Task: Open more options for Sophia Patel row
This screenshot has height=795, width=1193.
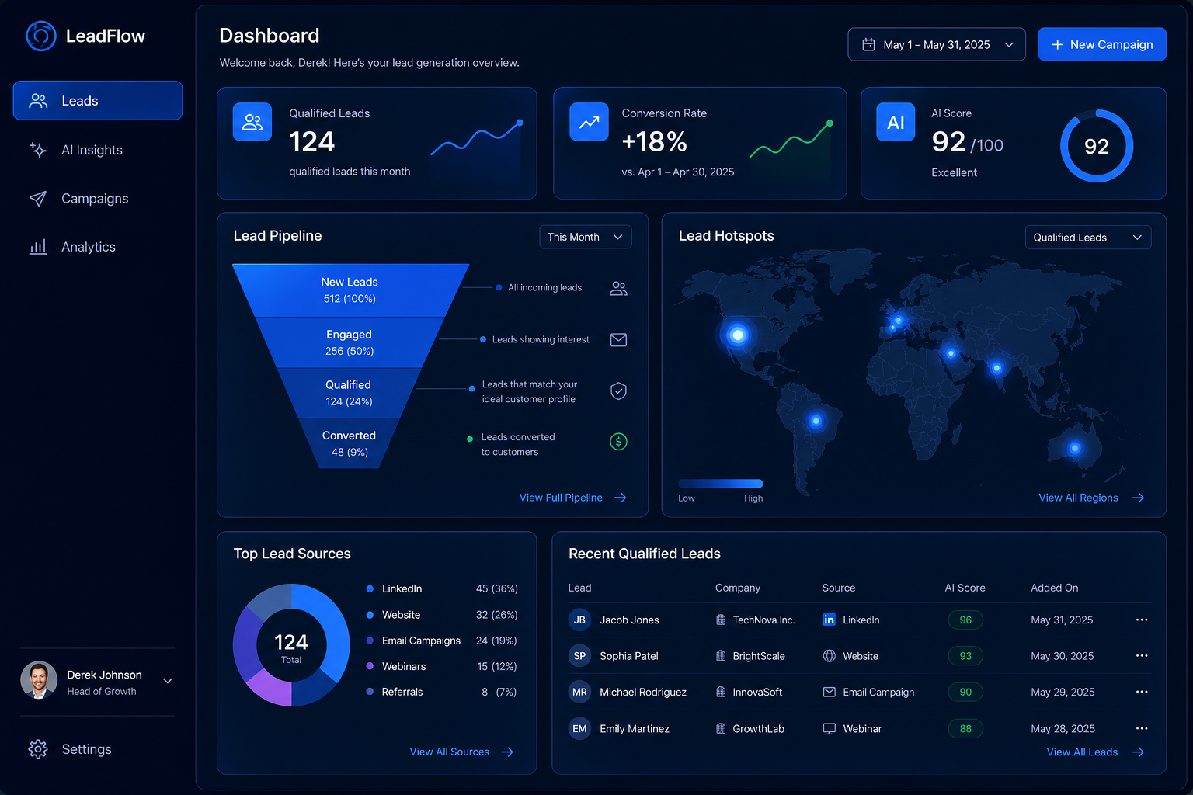Action: [x=1142, y=656]
